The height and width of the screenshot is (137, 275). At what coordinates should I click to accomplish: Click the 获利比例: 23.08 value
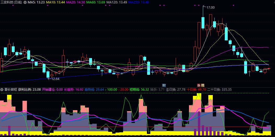[30, 90]
